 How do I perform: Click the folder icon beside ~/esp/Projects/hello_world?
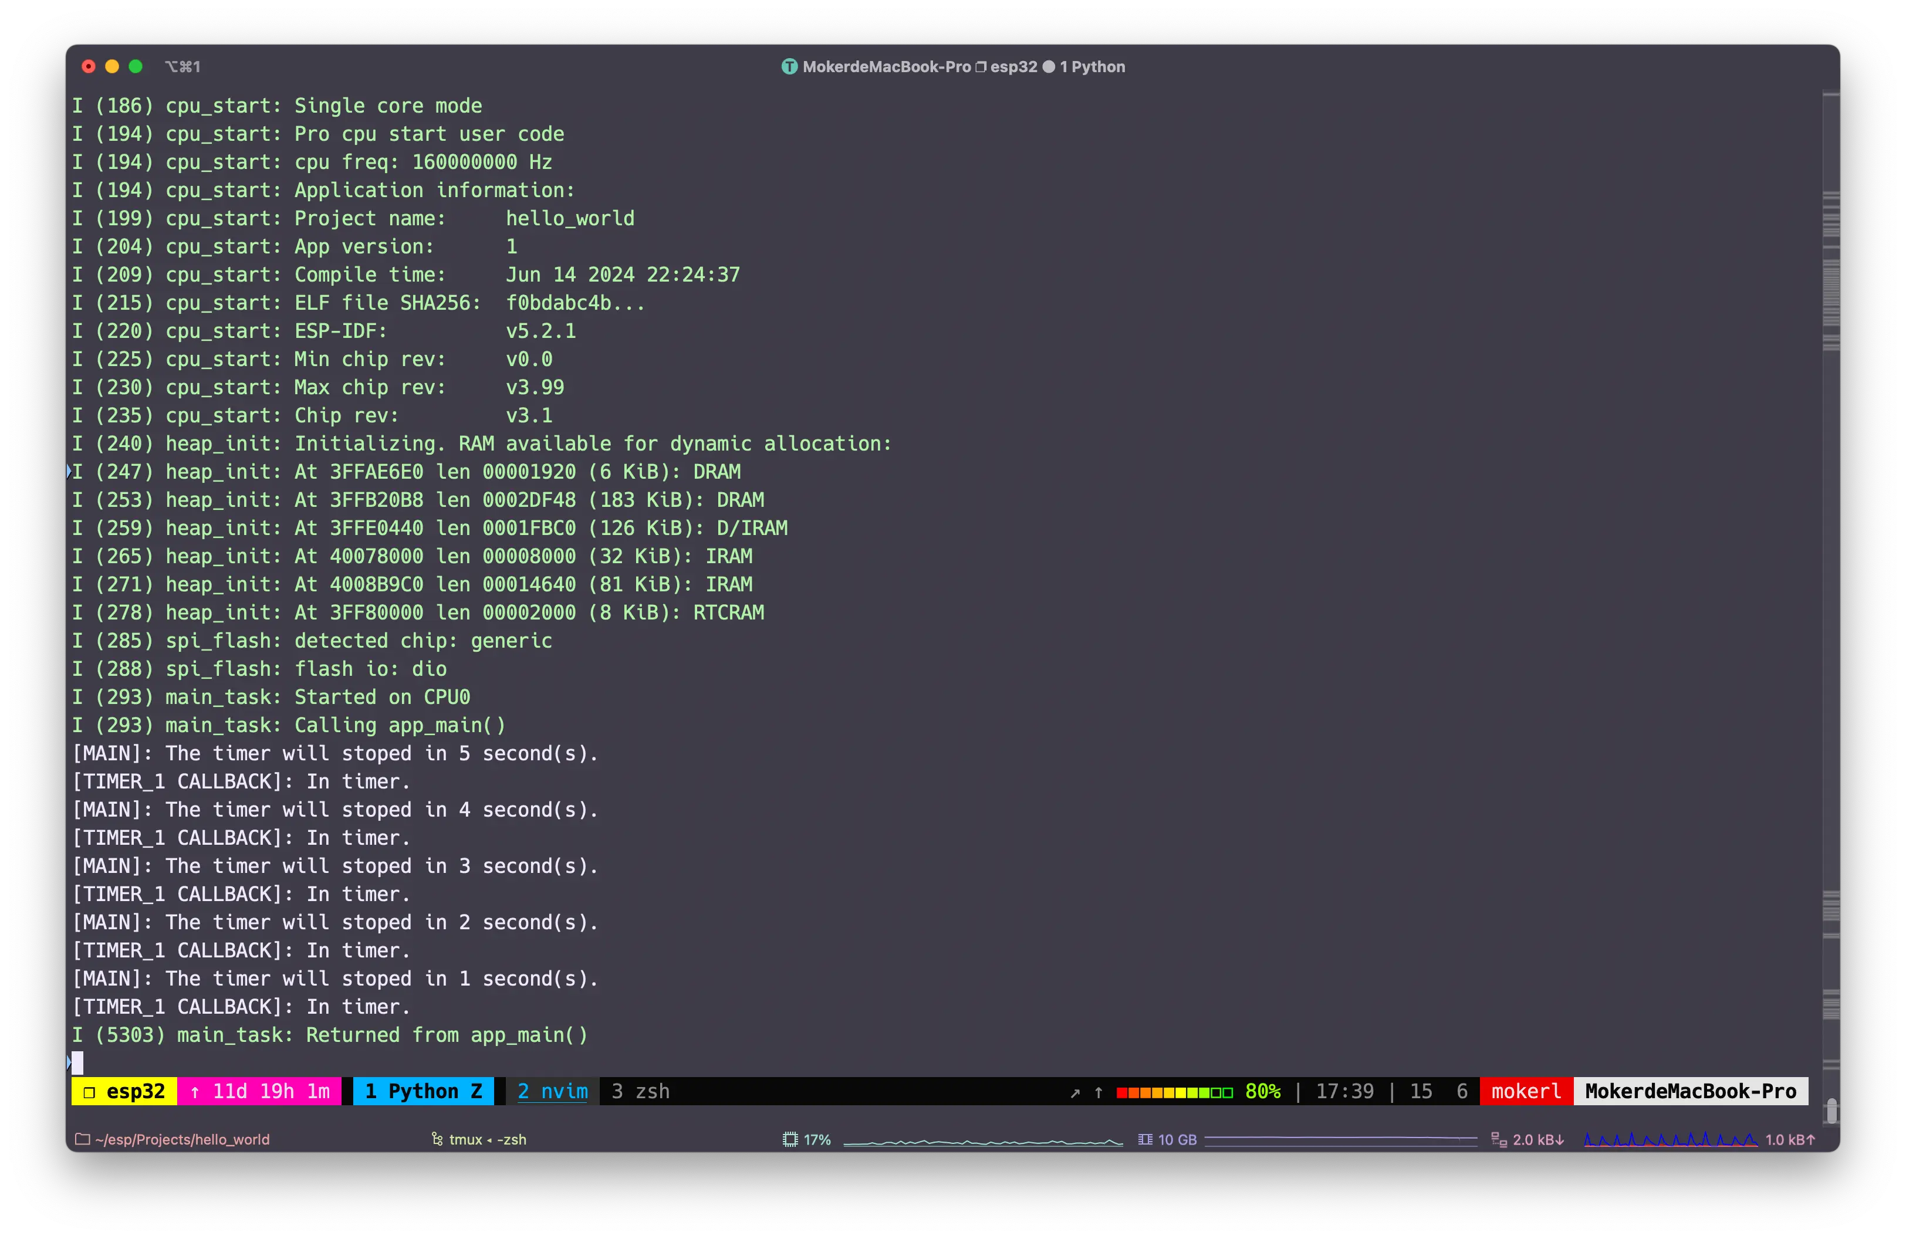click(83, 1139)
